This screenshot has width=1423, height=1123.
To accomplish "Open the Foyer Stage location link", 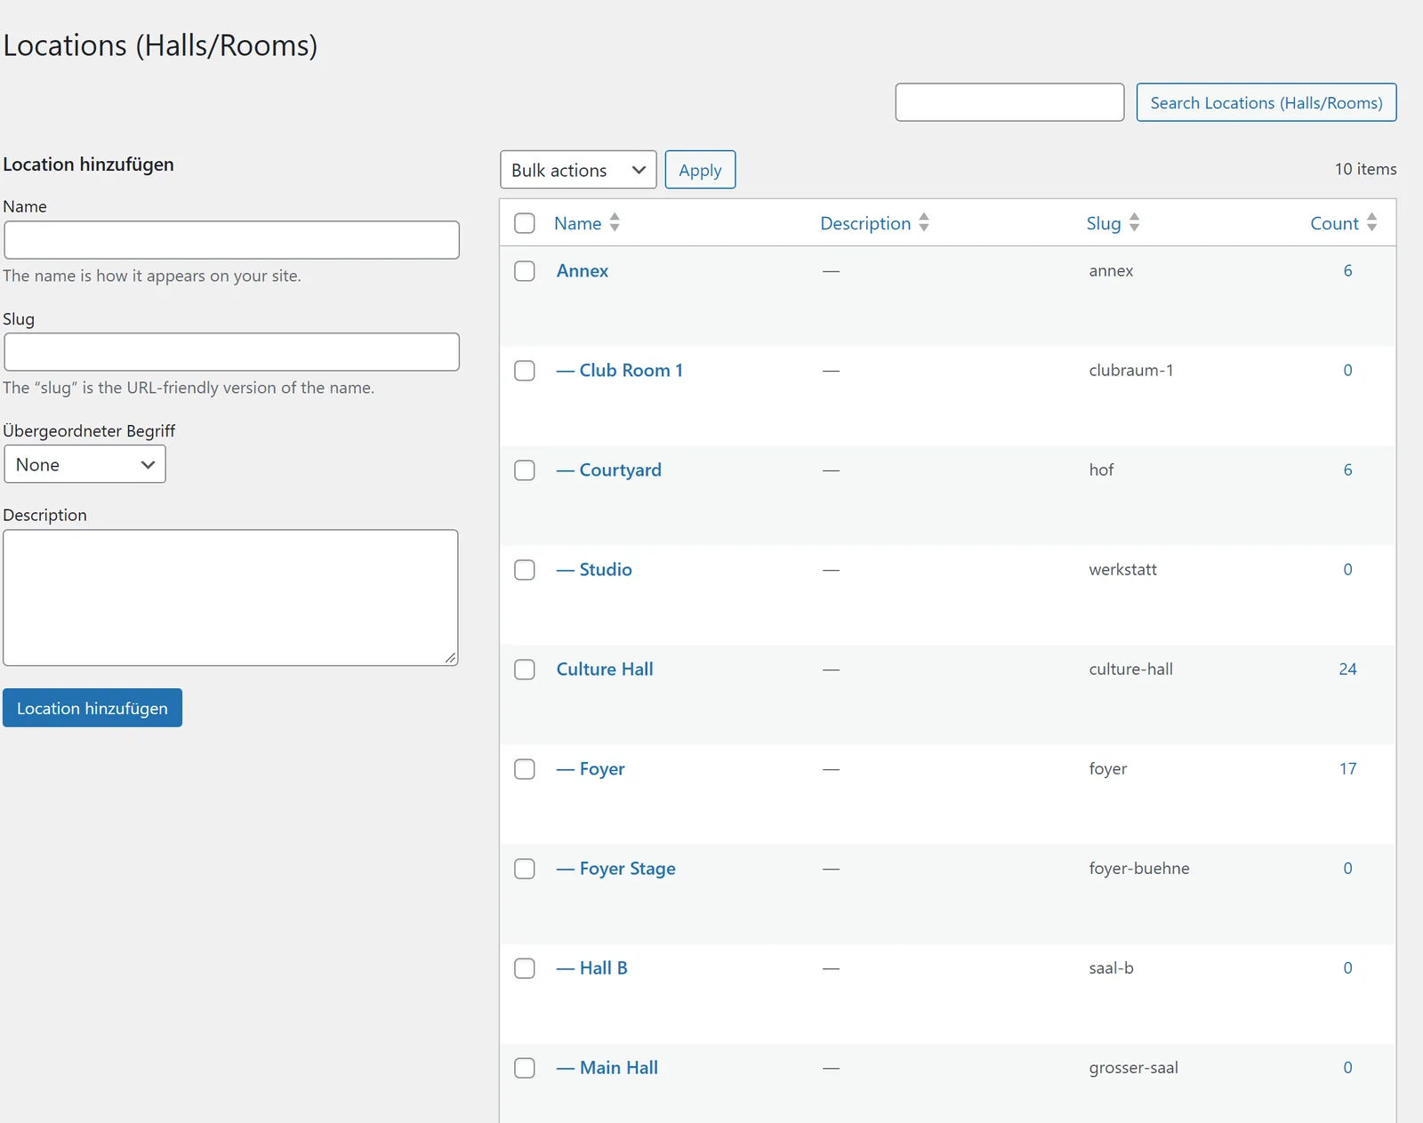I will click(x=616, y=869).
